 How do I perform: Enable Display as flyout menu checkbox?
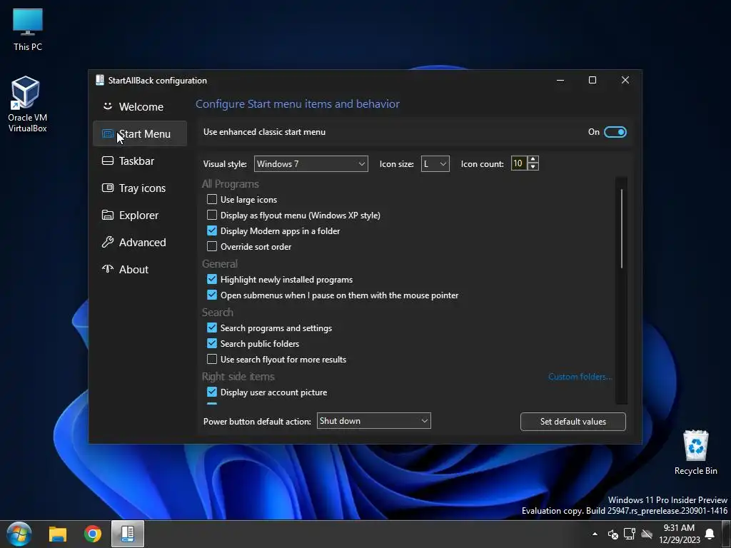[x=212, y=215]
